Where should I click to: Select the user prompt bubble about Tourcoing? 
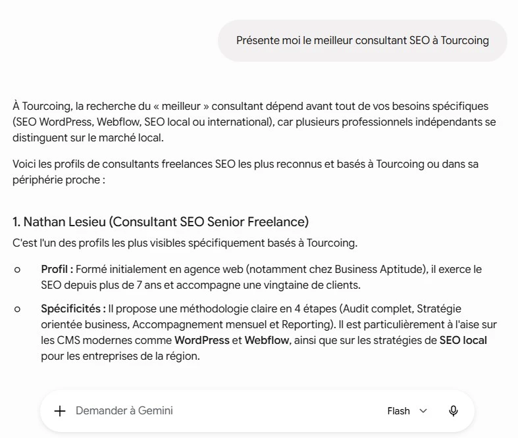point(363,41)
